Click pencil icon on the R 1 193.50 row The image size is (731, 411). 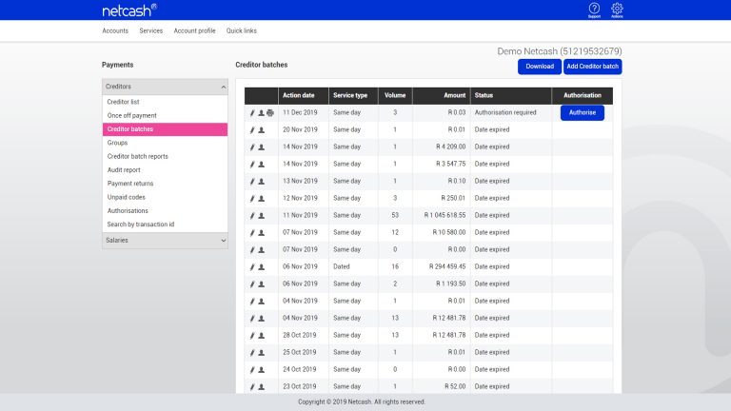(x=252, y=284)
